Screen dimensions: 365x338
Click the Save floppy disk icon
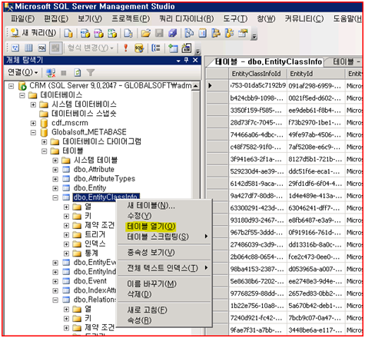click(159, 33)
